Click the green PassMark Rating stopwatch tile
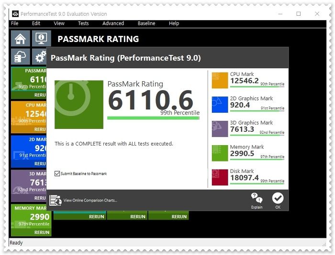The image size is (335, 255). [79, 105]
